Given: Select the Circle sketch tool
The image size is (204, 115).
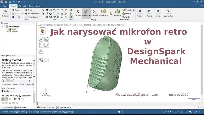Looking at the screenshot, I should [50, 10].
